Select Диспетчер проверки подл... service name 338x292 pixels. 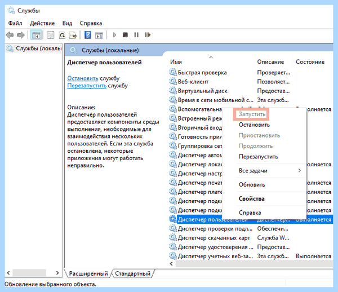point(215,229)
